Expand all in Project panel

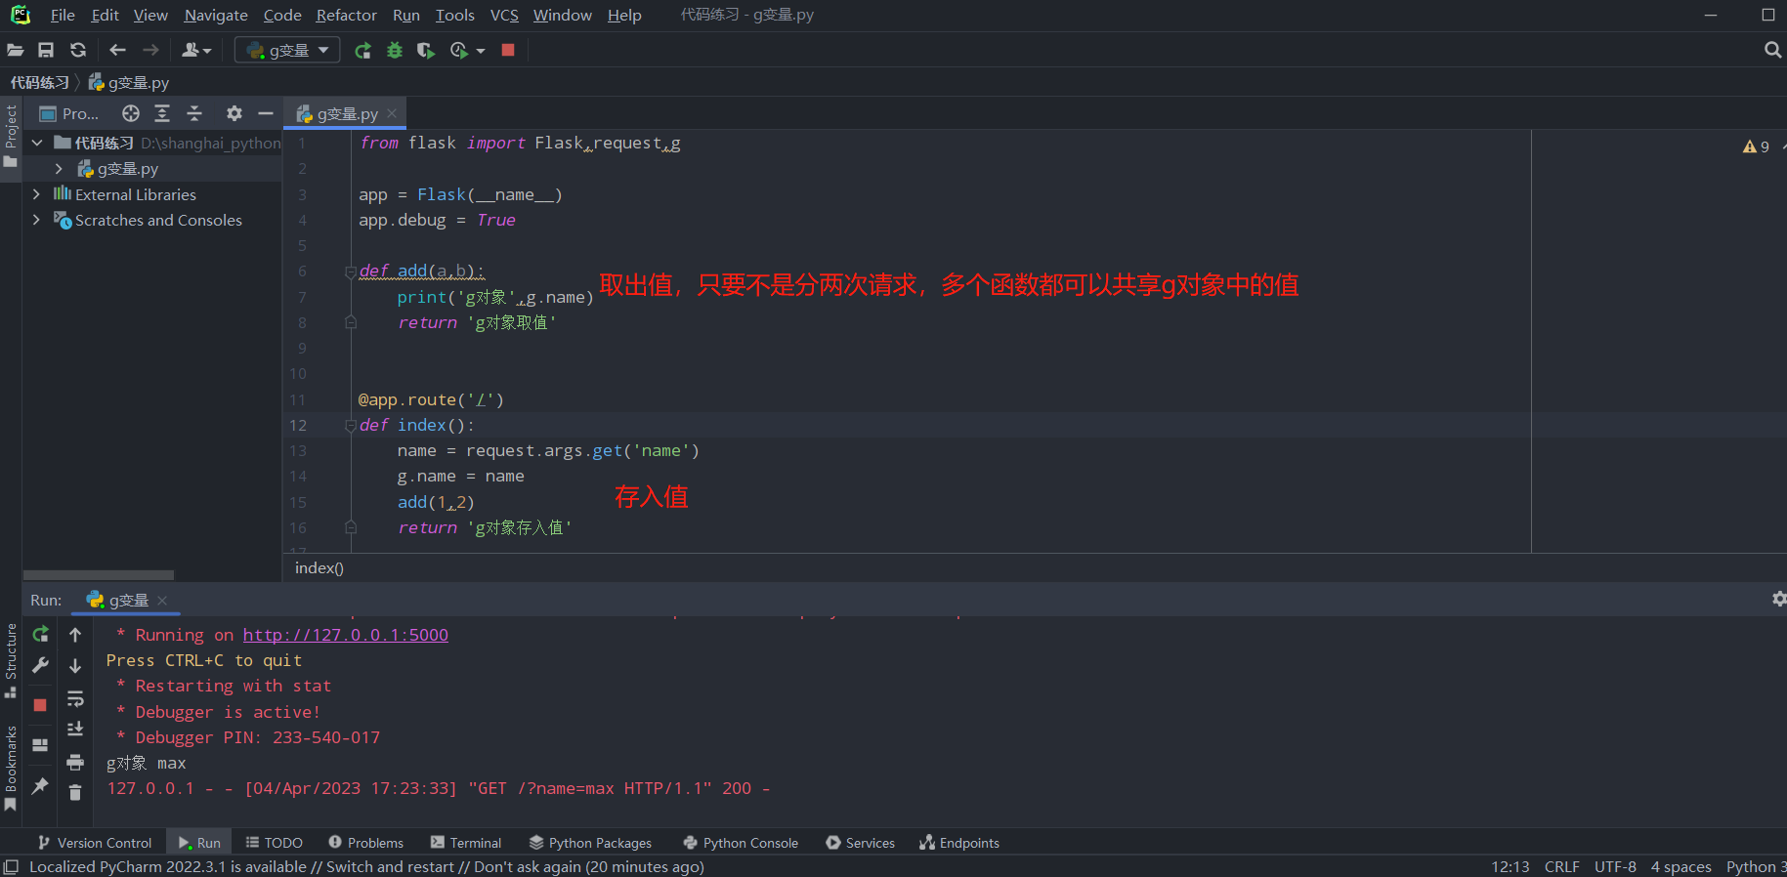click(162, 113)
